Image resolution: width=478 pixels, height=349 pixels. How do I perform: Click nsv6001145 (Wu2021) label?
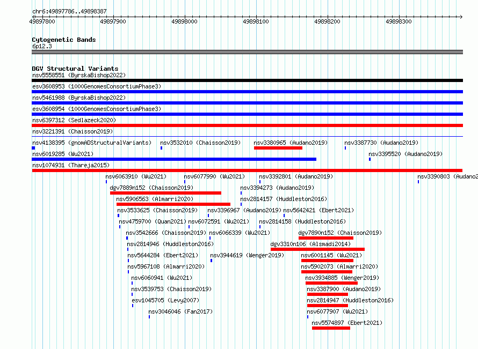[x=331, y=255]
